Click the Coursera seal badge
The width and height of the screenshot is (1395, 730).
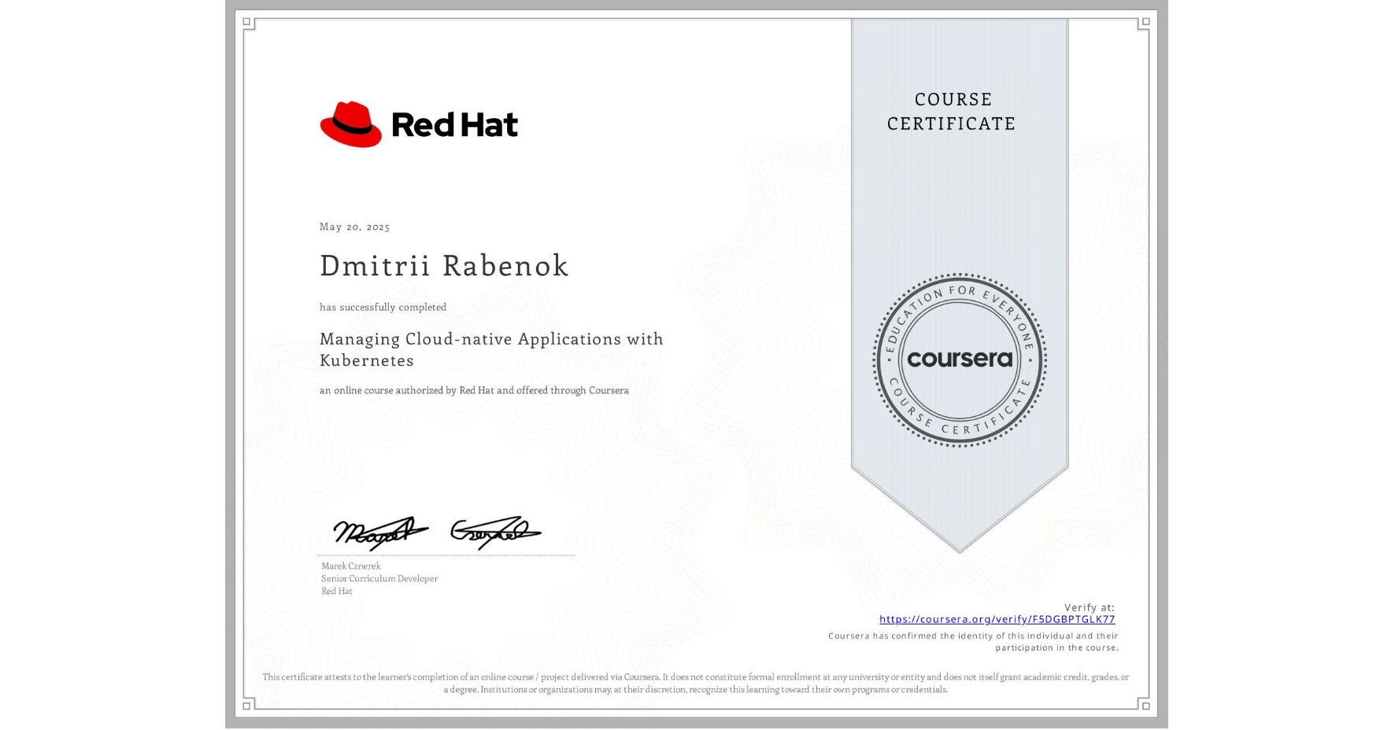(959, 360)
